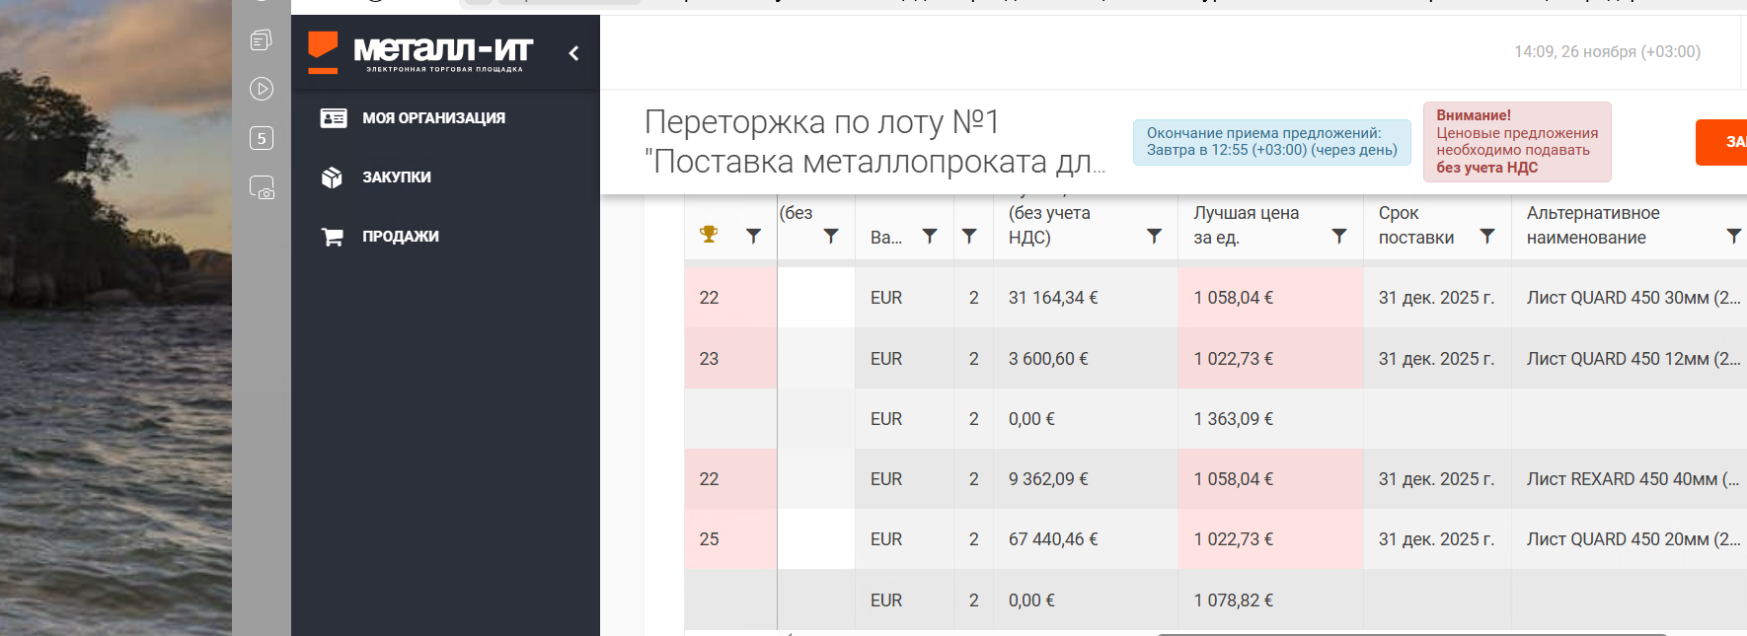This screenshot has width=1747, height=636.
Task: Sort by the Срок поставки column header
Action: (x=1415, y=226)
